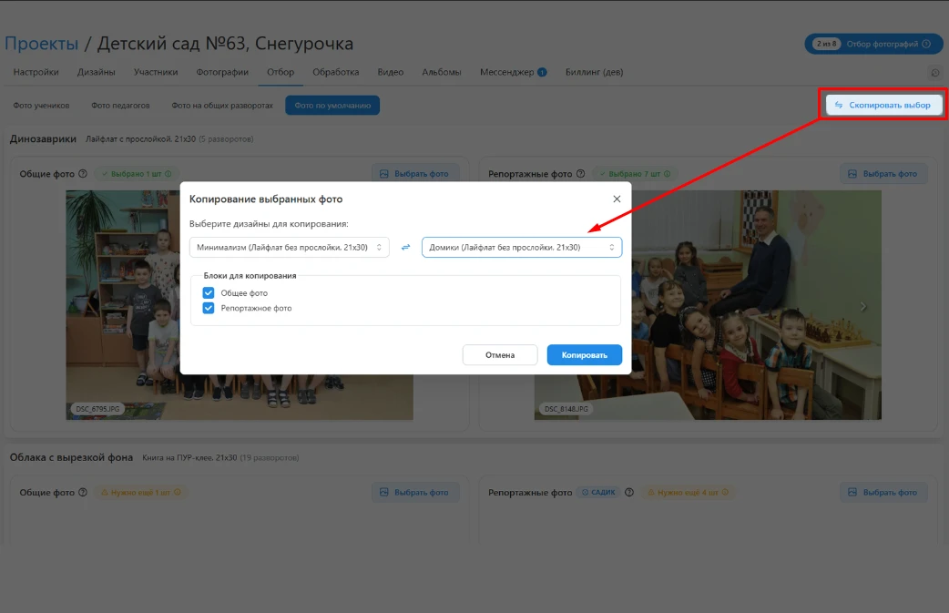Click info icon in Отбор фотографий status pill
Viewport: 949px width, 613px height.
pos(926,44)
